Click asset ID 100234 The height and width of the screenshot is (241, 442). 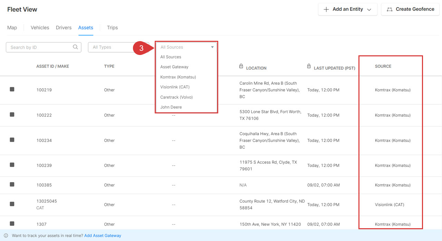pyautogui.click(x=44, y=140)
